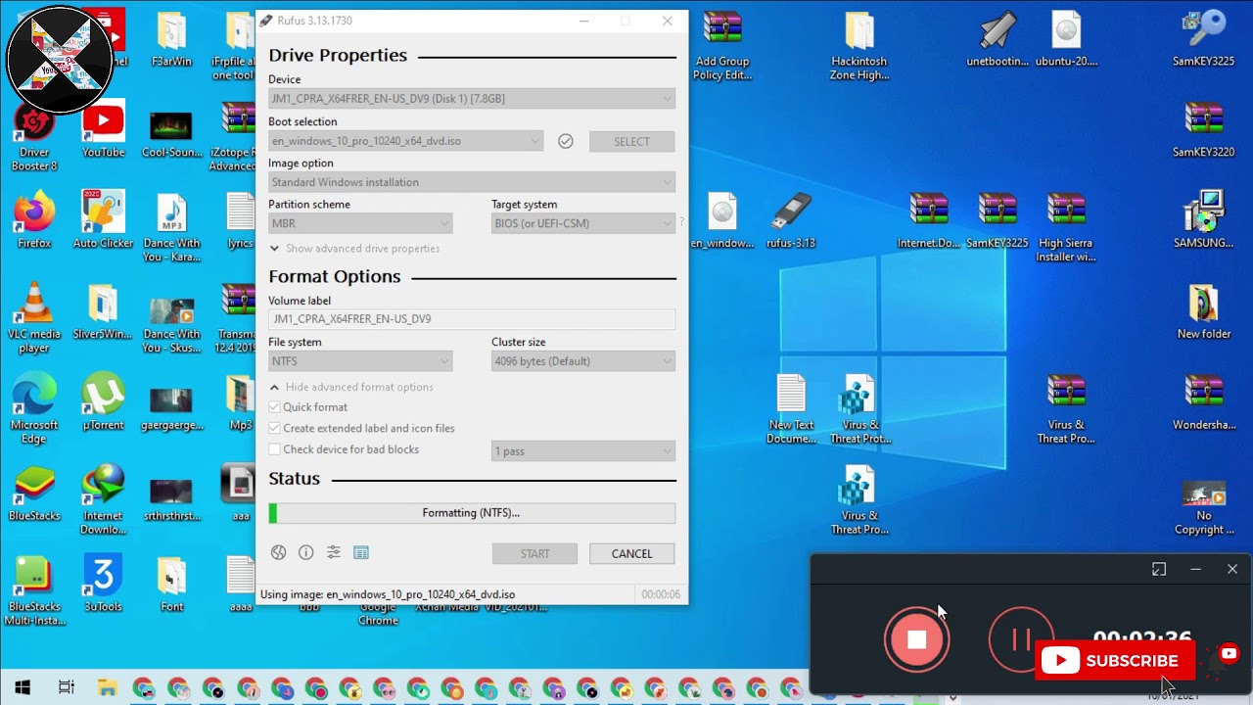Open Task View on the taskbar
This screenshot has width=1253, height=705.
point(67,687)
